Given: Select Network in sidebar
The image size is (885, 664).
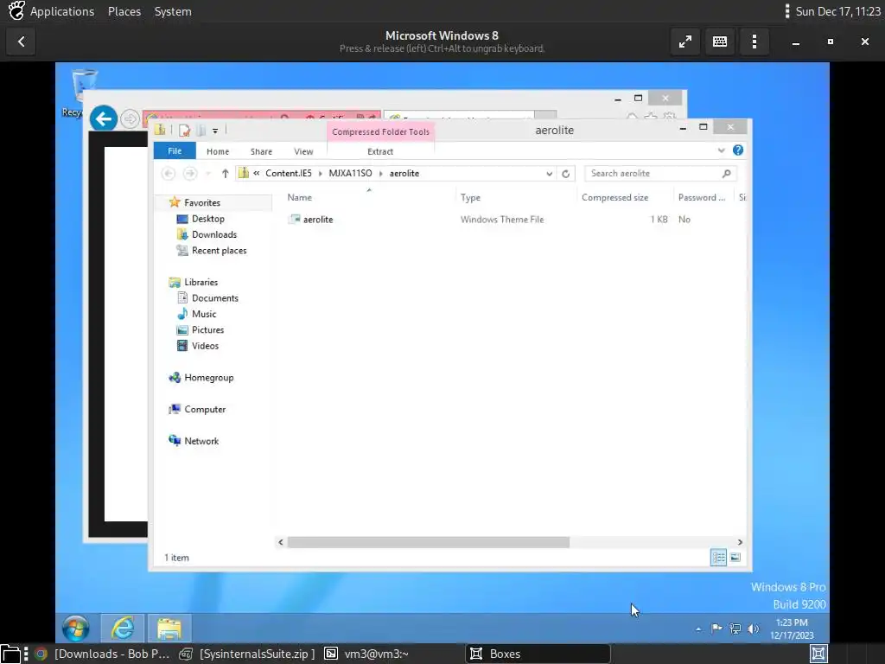Looking at the screenshot, I should (x=201, y=441).
